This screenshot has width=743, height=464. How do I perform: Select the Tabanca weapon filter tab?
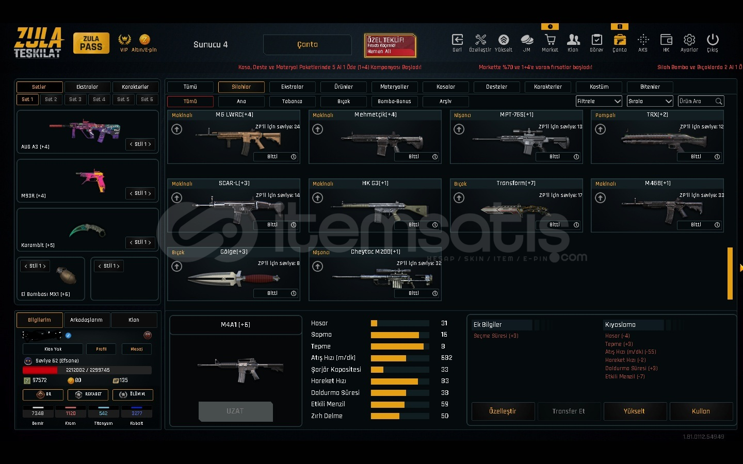(x=293, y=102)
